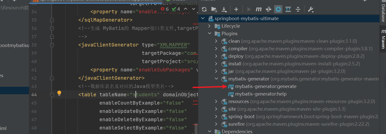Click Reload All Maven Projects icon
The image size is (386, 134).
click(x=204, y=9)
